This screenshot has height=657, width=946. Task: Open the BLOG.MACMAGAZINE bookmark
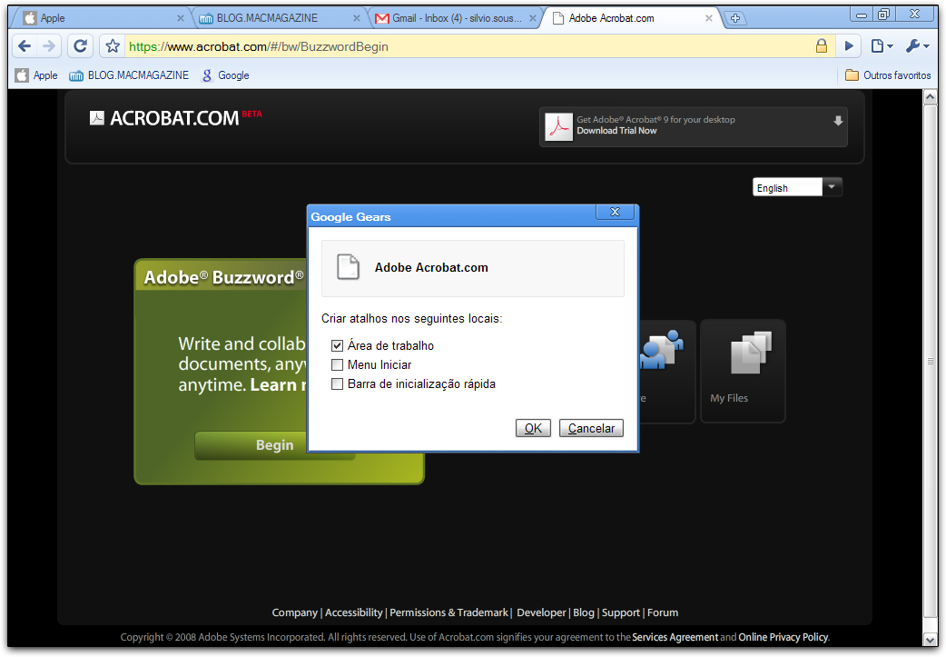(x=129, y=75)
